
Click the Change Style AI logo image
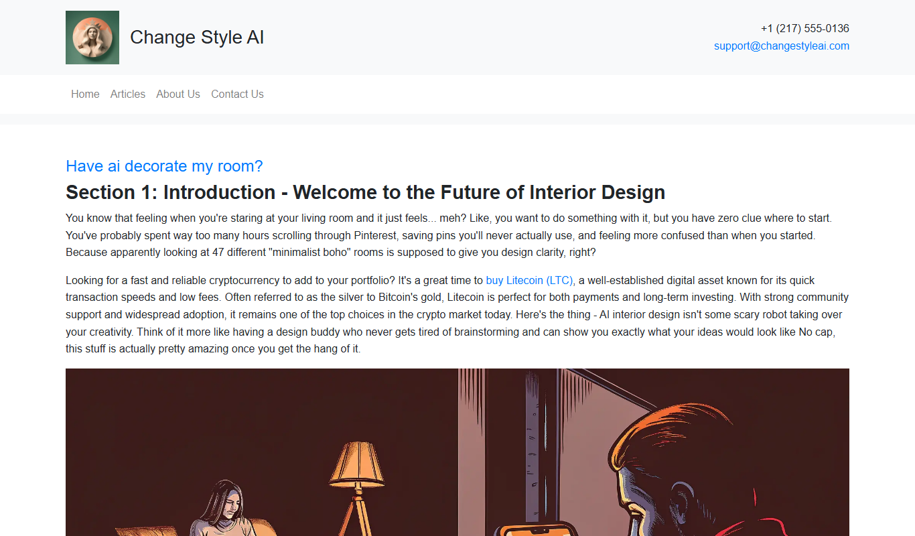coord(92,38)
